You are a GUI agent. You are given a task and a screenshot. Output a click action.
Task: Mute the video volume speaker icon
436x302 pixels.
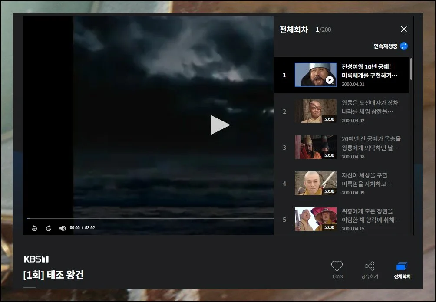pyautogui.click(x=63, y=228)
